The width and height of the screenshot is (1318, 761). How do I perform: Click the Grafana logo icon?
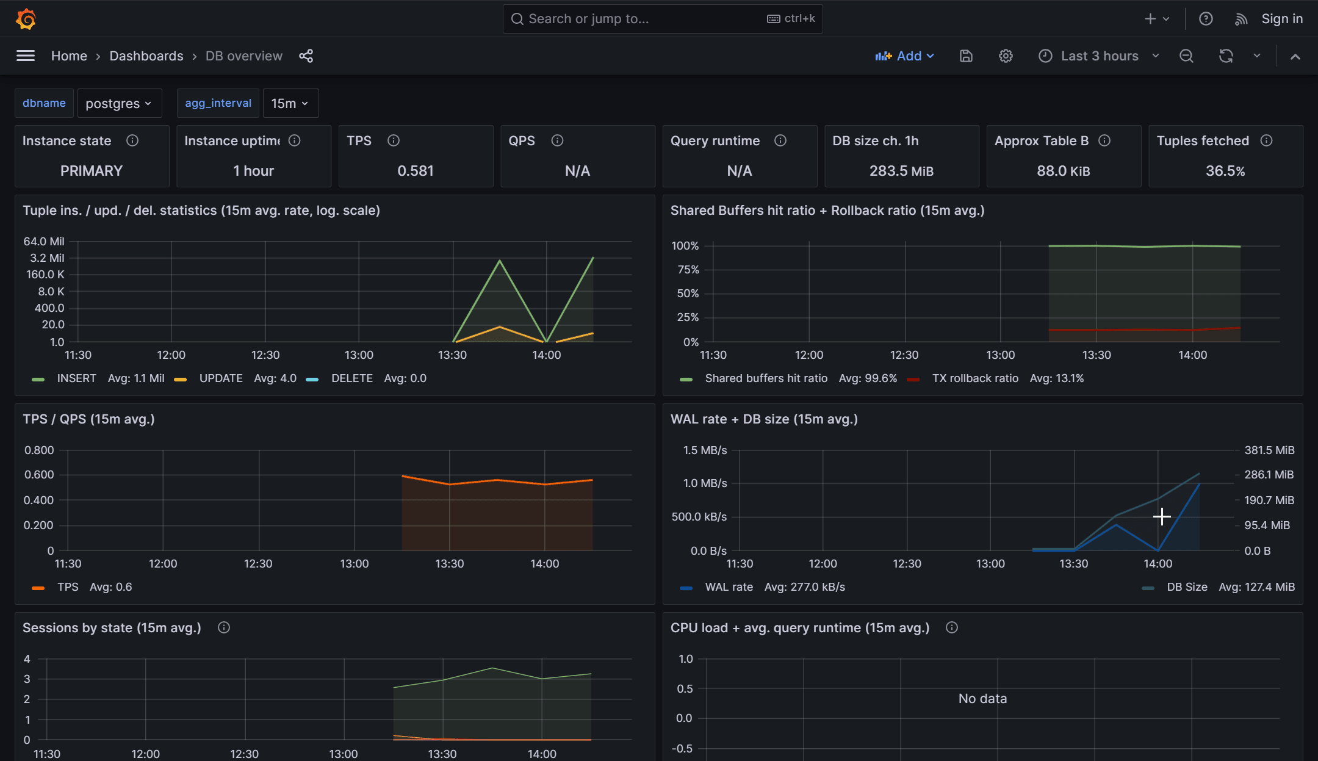click(x=26, y=19)
